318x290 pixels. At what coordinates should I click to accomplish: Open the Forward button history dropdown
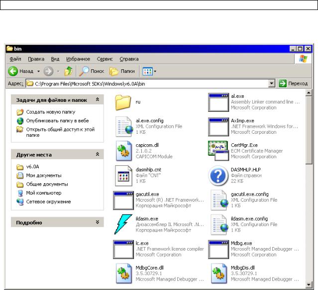point(58,71)
